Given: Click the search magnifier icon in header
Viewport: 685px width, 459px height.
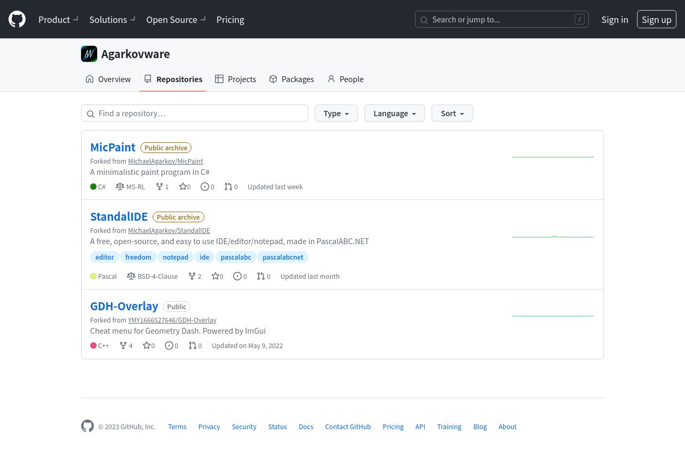Looking at the screenshot, I should click(424, 20).
